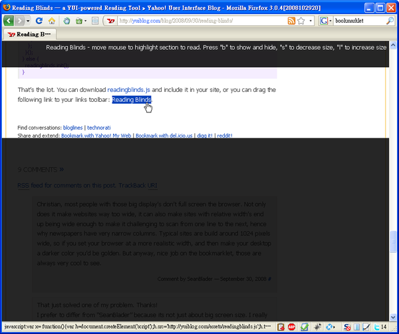Click the paper and pencil edit status icon
399x334 pixels.
(366, 327)
